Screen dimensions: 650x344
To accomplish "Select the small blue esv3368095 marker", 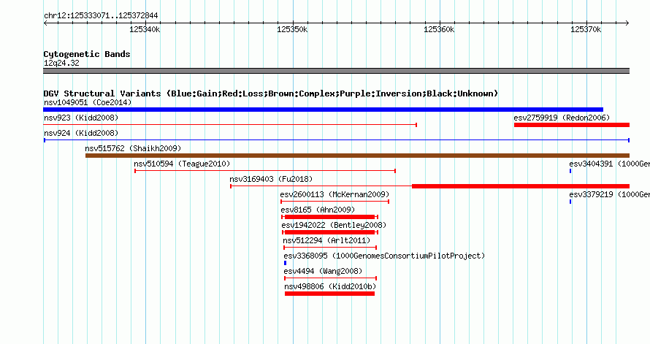I will pos(286,263).
